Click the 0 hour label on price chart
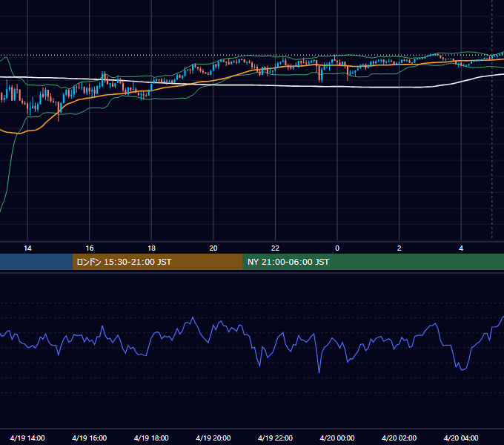 [x=337, y=248]
